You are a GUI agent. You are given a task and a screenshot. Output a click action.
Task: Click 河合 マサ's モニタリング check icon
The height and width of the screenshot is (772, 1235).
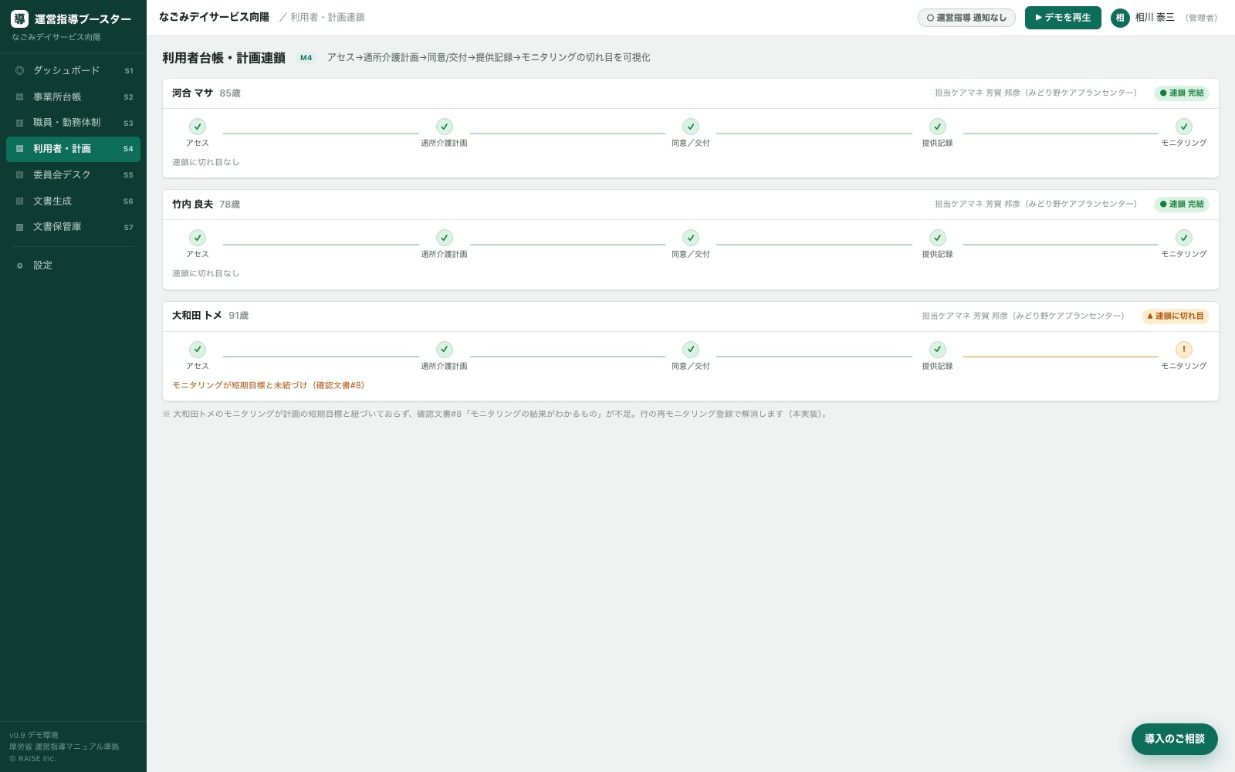point(1184,127)
